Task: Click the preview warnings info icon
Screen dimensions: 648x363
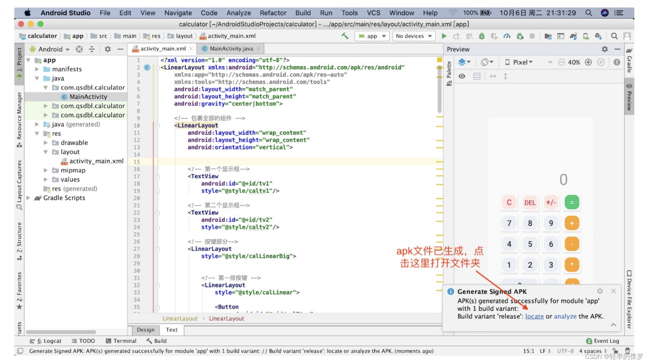Action: coord(617,62)
